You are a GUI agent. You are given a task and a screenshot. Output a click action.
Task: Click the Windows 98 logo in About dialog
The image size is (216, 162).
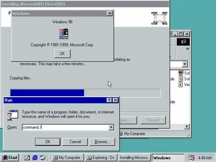point(64,34)
